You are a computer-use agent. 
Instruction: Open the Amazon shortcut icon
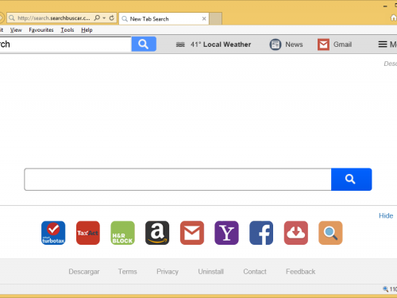point(157,233)
